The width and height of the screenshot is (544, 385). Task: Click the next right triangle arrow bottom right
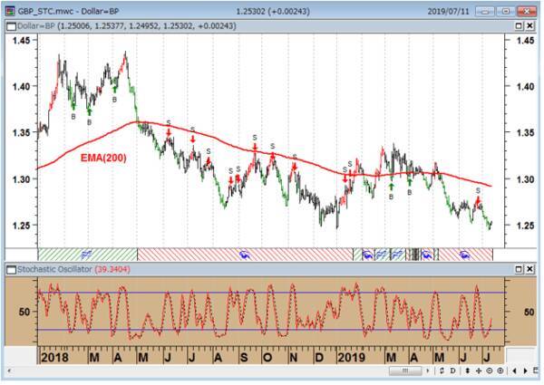(527, 371)
